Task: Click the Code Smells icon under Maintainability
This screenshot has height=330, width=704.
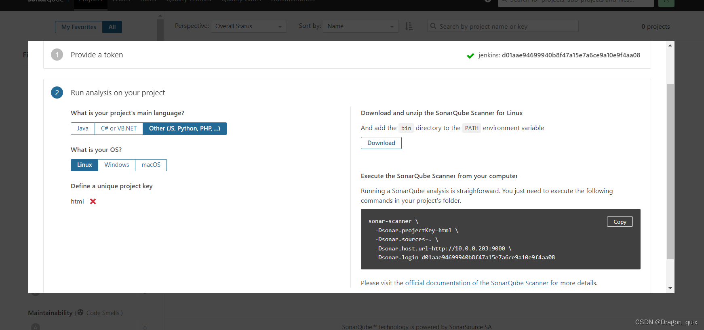Action: (x=80, y=313)
